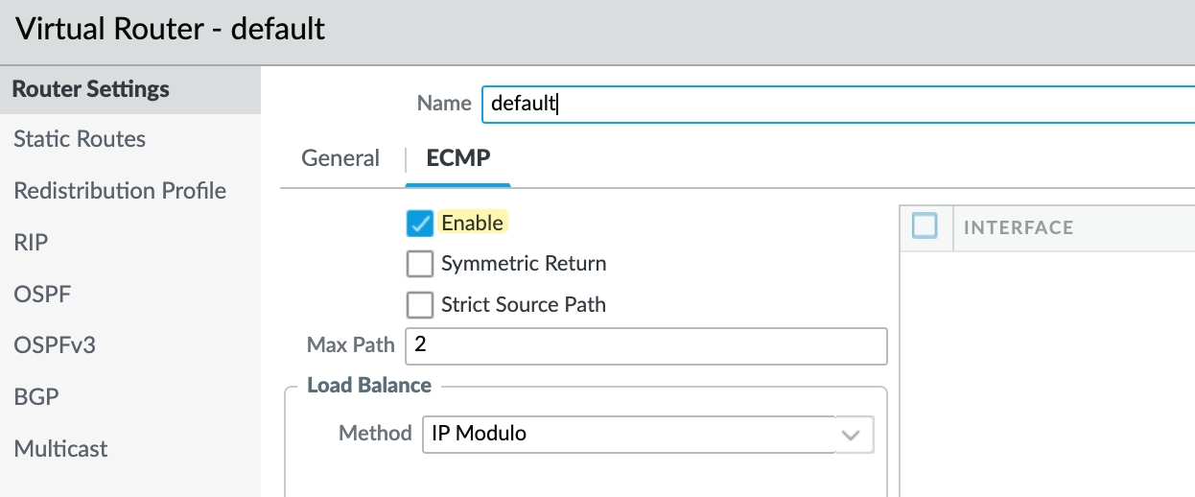
Task: Open the Router Settings section
Action: click(x=91, y=89)
